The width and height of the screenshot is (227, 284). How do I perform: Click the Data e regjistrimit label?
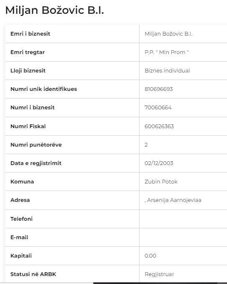pos(36,163)
